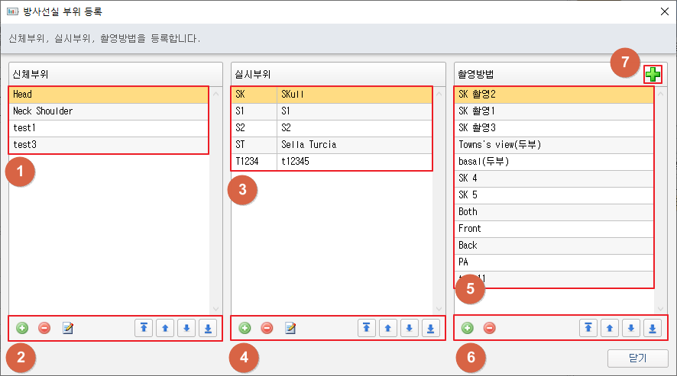The image size is (677, 376).
Task: Select Neck Shoulder in 신체부위 list
Action: coord(107,111)
